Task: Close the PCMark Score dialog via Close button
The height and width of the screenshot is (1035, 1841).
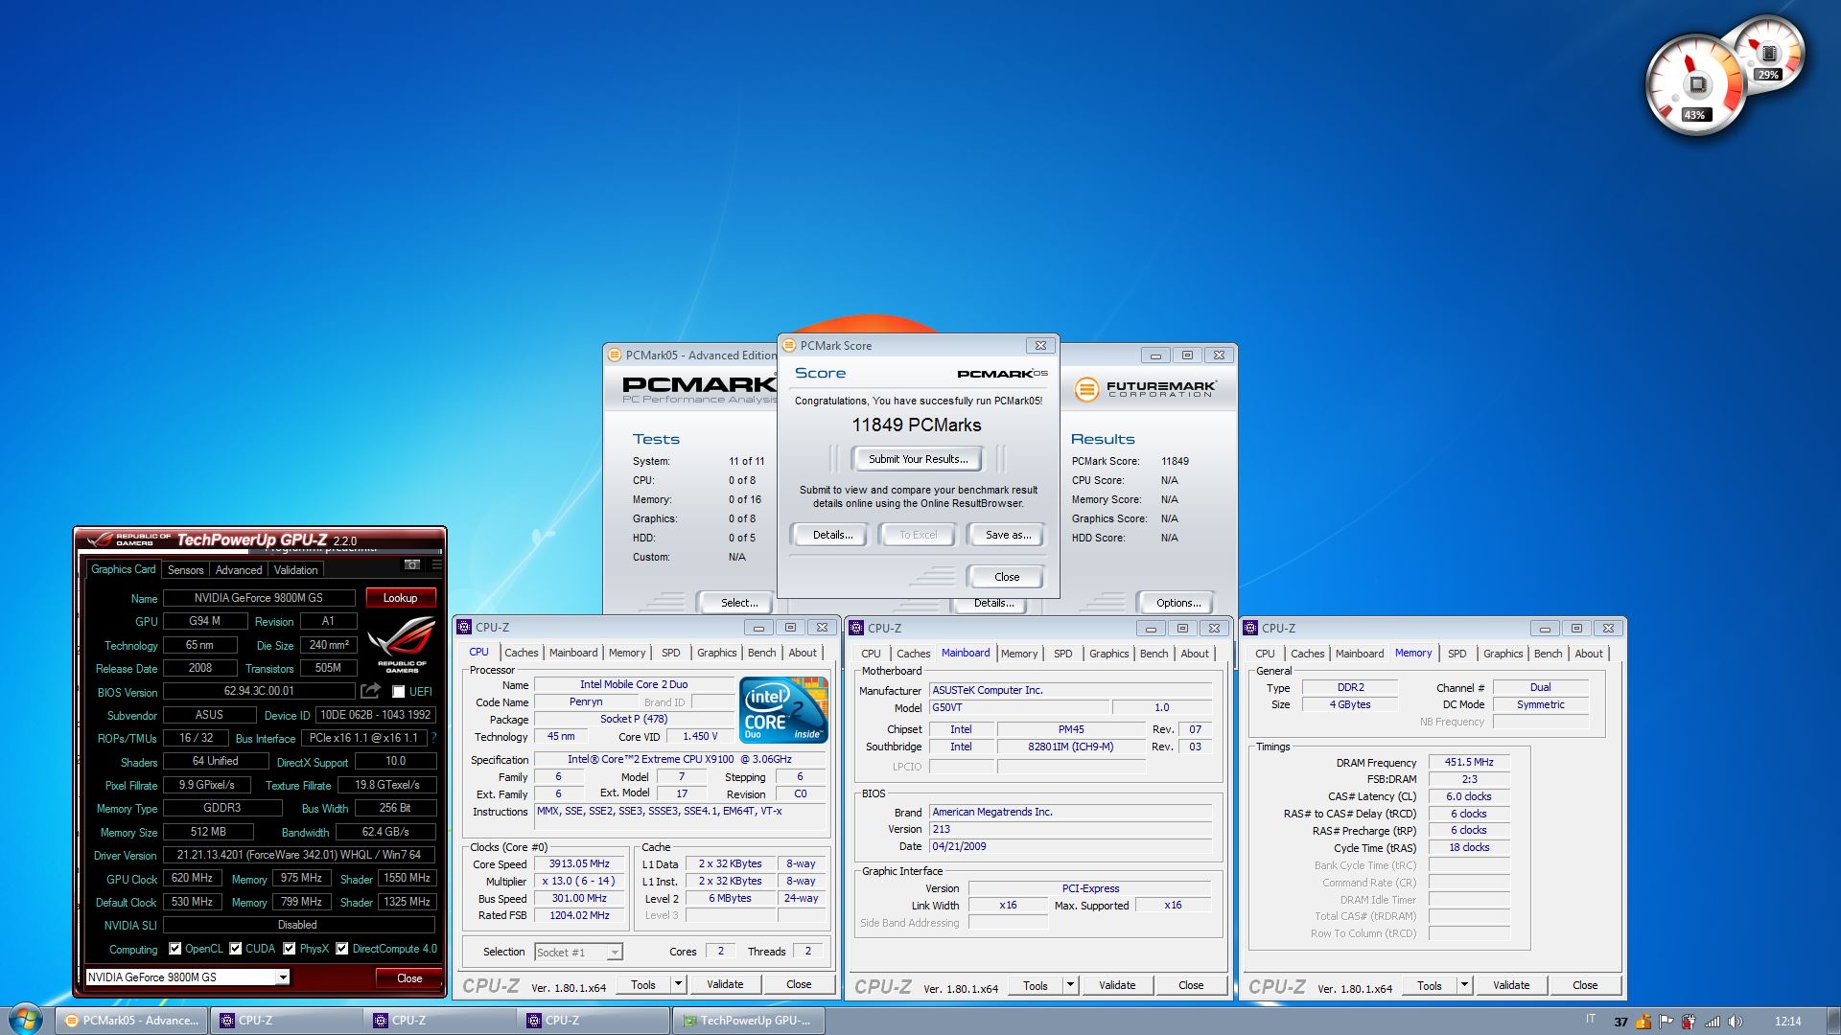Action: [1007, 577]
